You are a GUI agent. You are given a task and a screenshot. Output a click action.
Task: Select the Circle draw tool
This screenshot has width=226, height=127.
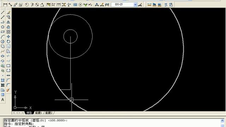pos(2,42)
